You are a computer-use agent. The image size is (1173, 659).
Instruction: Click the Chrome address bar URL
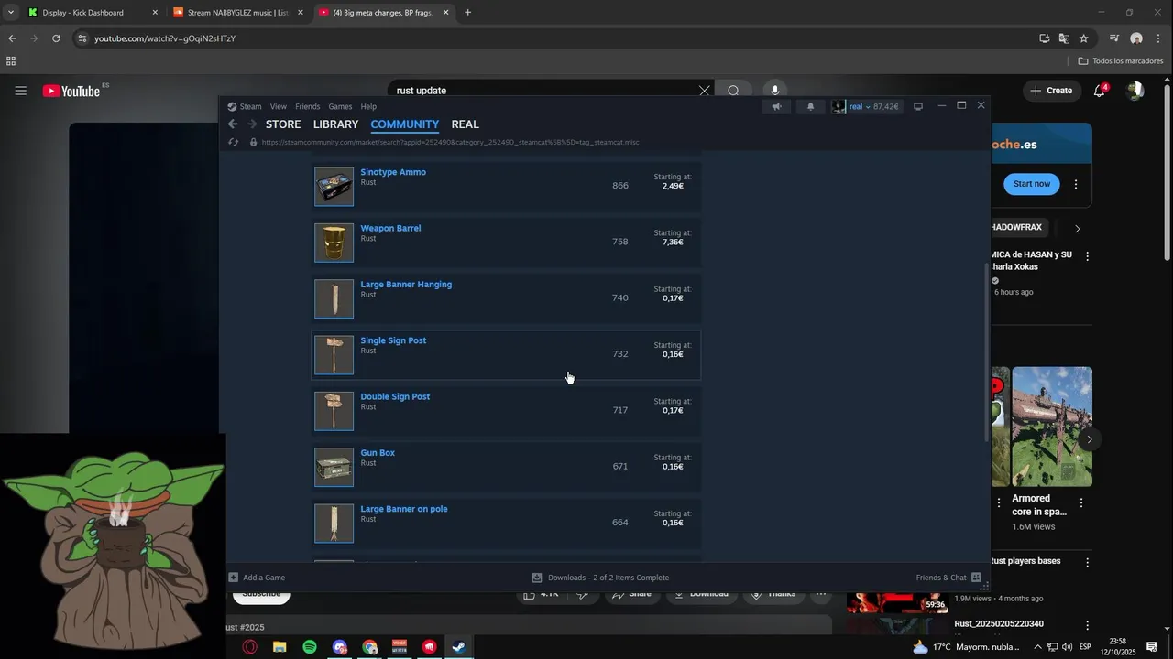(165, 38)
